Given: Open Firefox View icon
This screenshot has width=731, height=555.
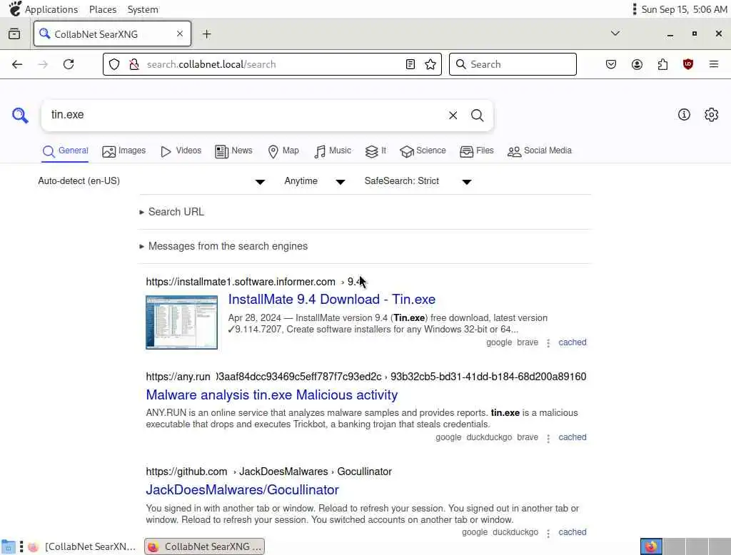Looking at the screenshot, I should pos(14,34).
